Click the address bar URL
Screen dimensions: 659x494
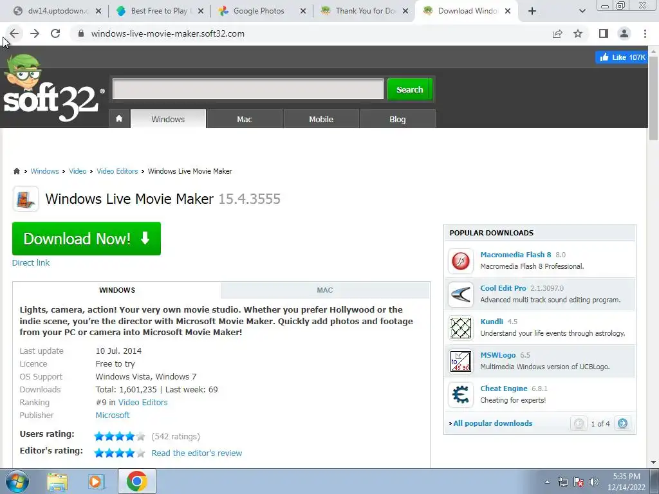pos(168,33)
